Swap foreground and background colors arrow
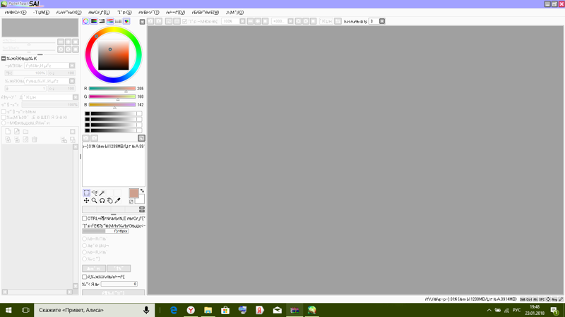Viewport: 565px width, 317px height. point(142,191)
